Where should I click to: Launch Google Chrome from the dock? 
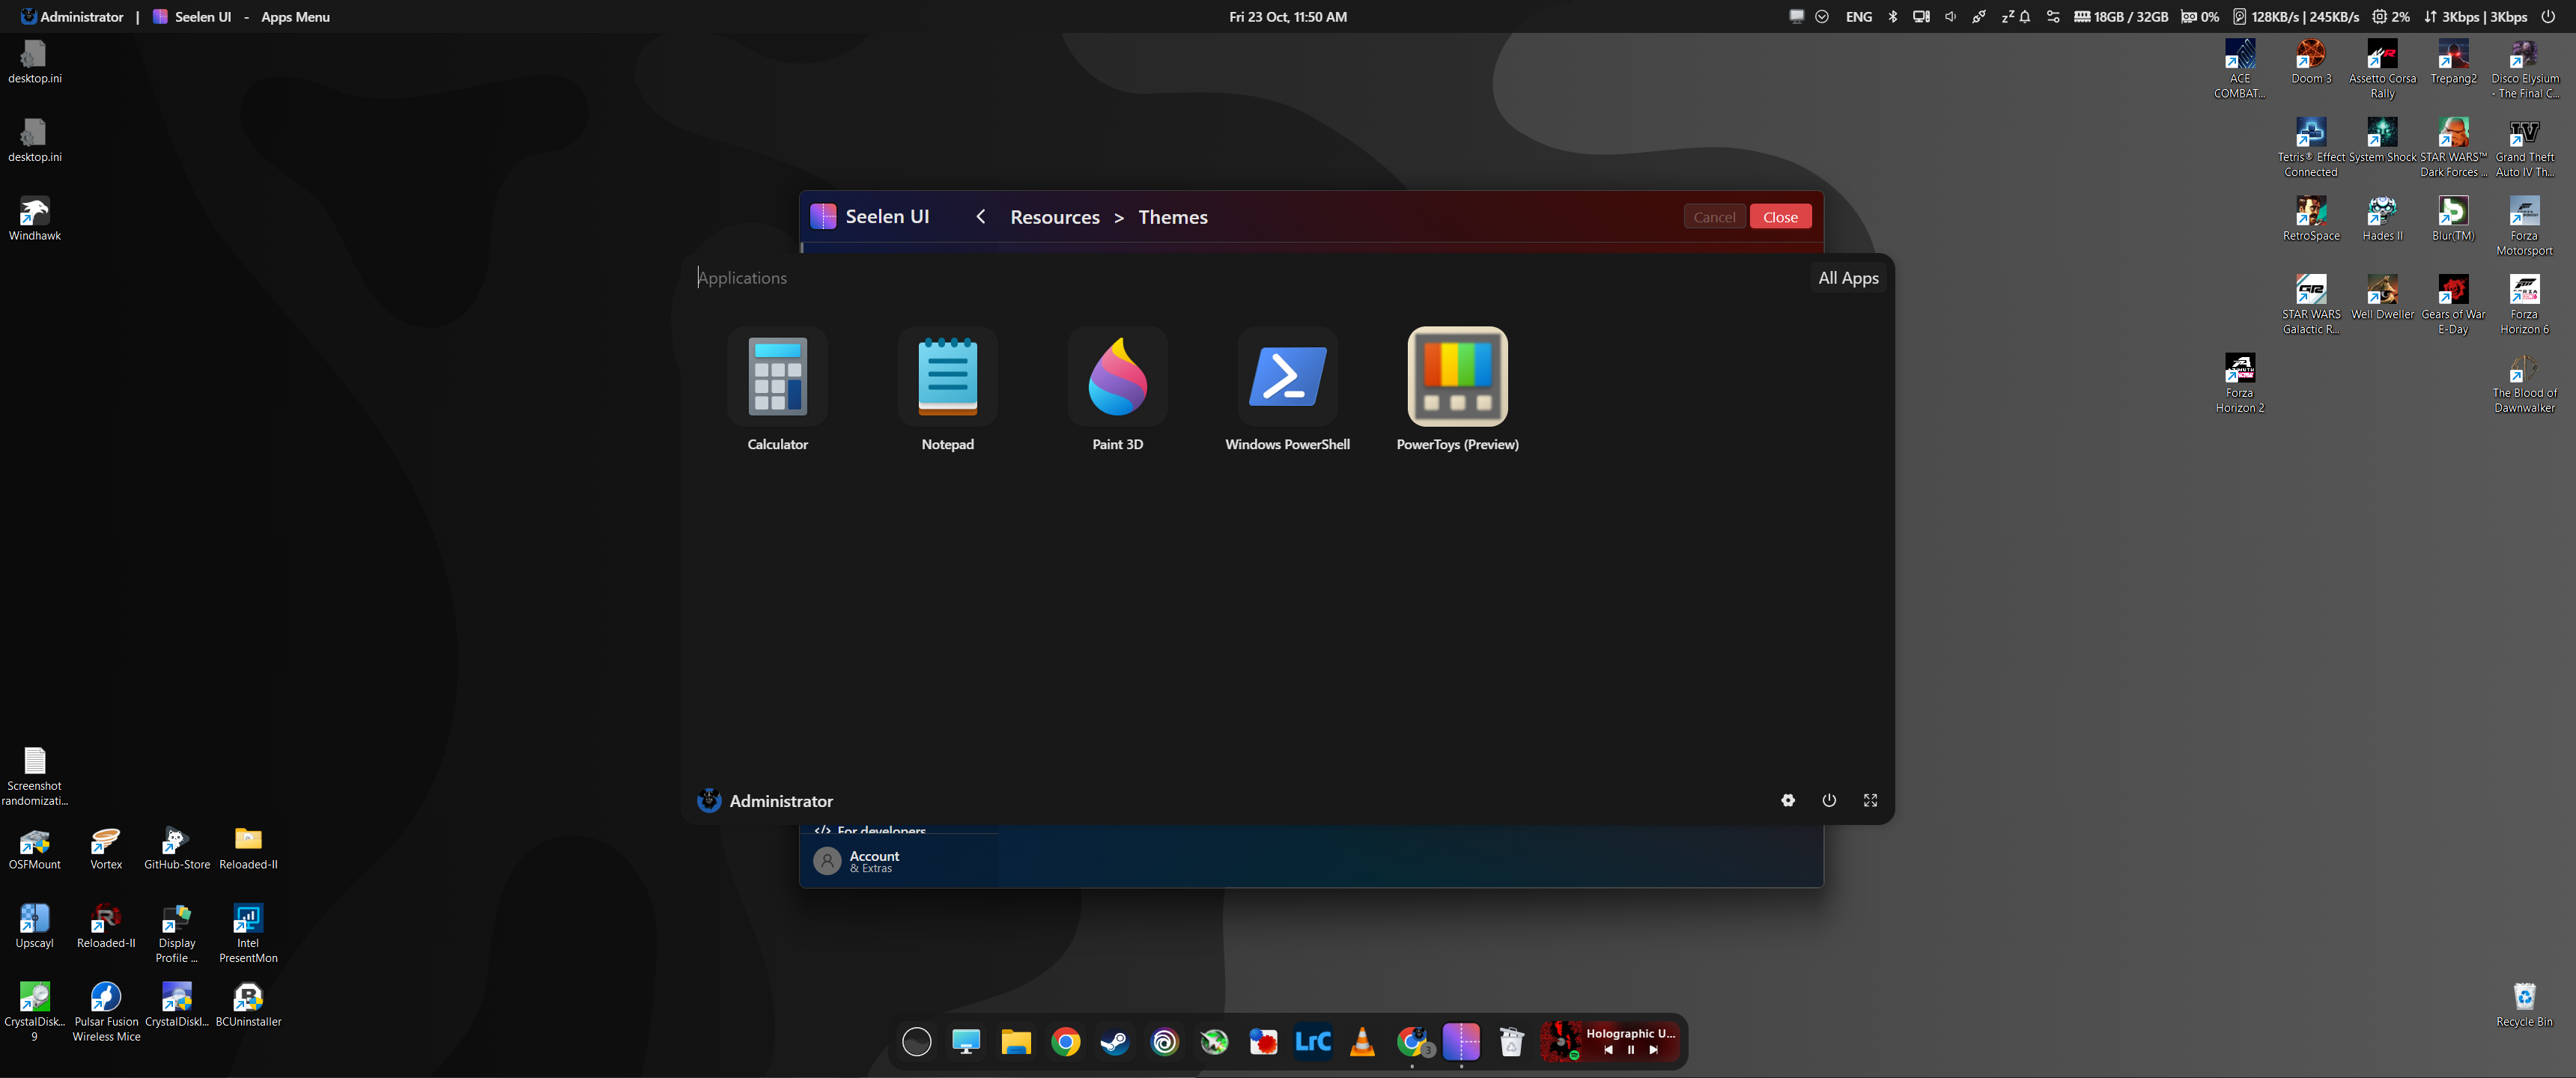pos(1065,1042)
